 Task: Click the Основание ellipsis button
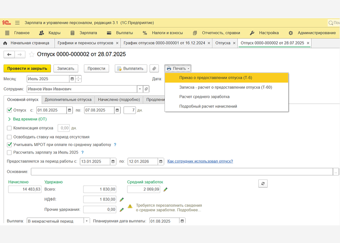(x=336, y=172)
